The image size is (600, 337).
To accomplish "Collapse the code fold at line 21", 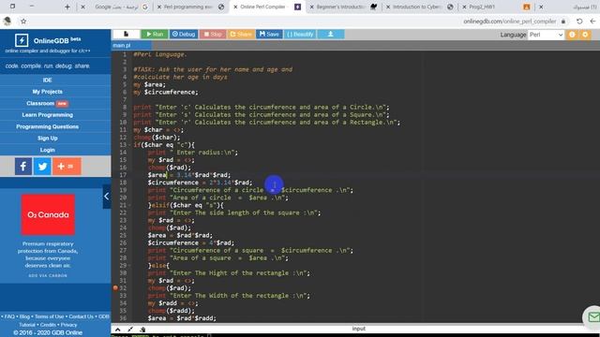I will [x=129, y=206].
